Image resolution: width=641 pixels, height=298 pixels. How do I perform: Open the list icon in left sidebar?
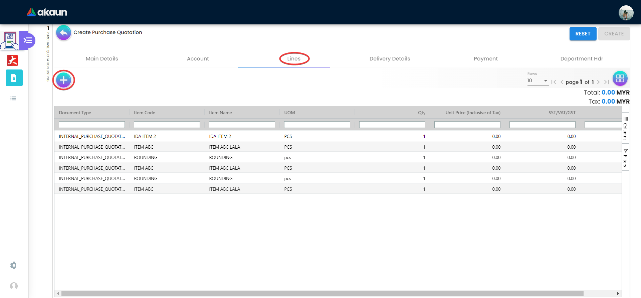point(13,99)
